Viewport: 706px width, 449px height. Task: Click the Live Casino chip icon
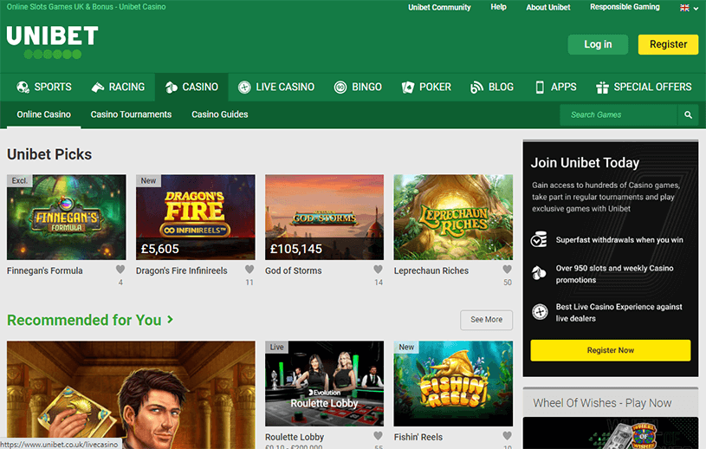pos(244,87)
